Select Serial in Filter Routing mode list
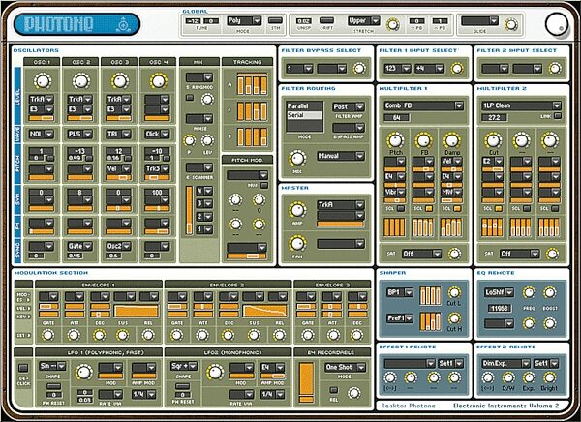This screenshot has width=581, height=422. [x=304, y=115]
